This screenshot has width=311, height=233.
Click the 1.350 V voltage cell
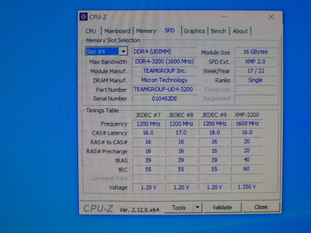point(247,187)
